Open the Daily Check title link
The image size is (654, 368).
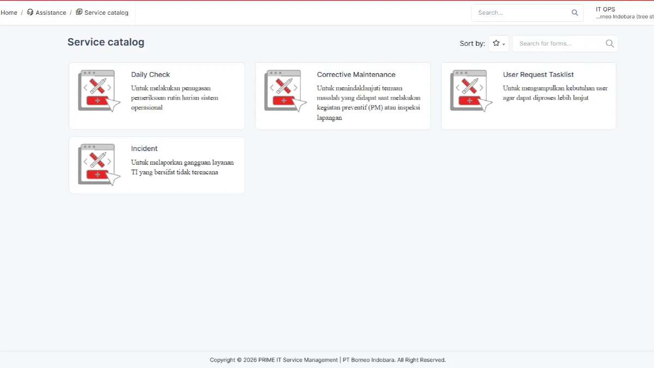coord(150,75)
